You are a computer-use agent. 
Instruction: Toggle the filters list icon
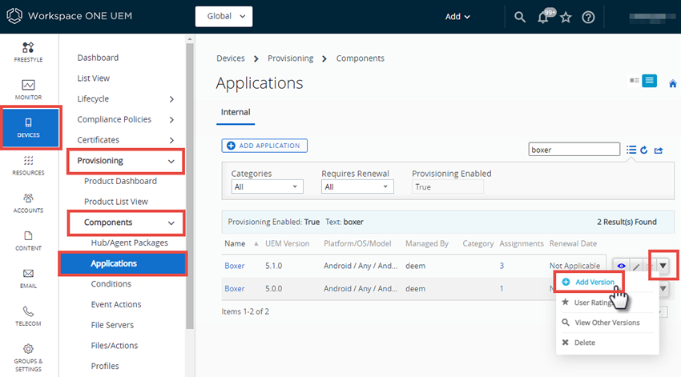(631, 150)
